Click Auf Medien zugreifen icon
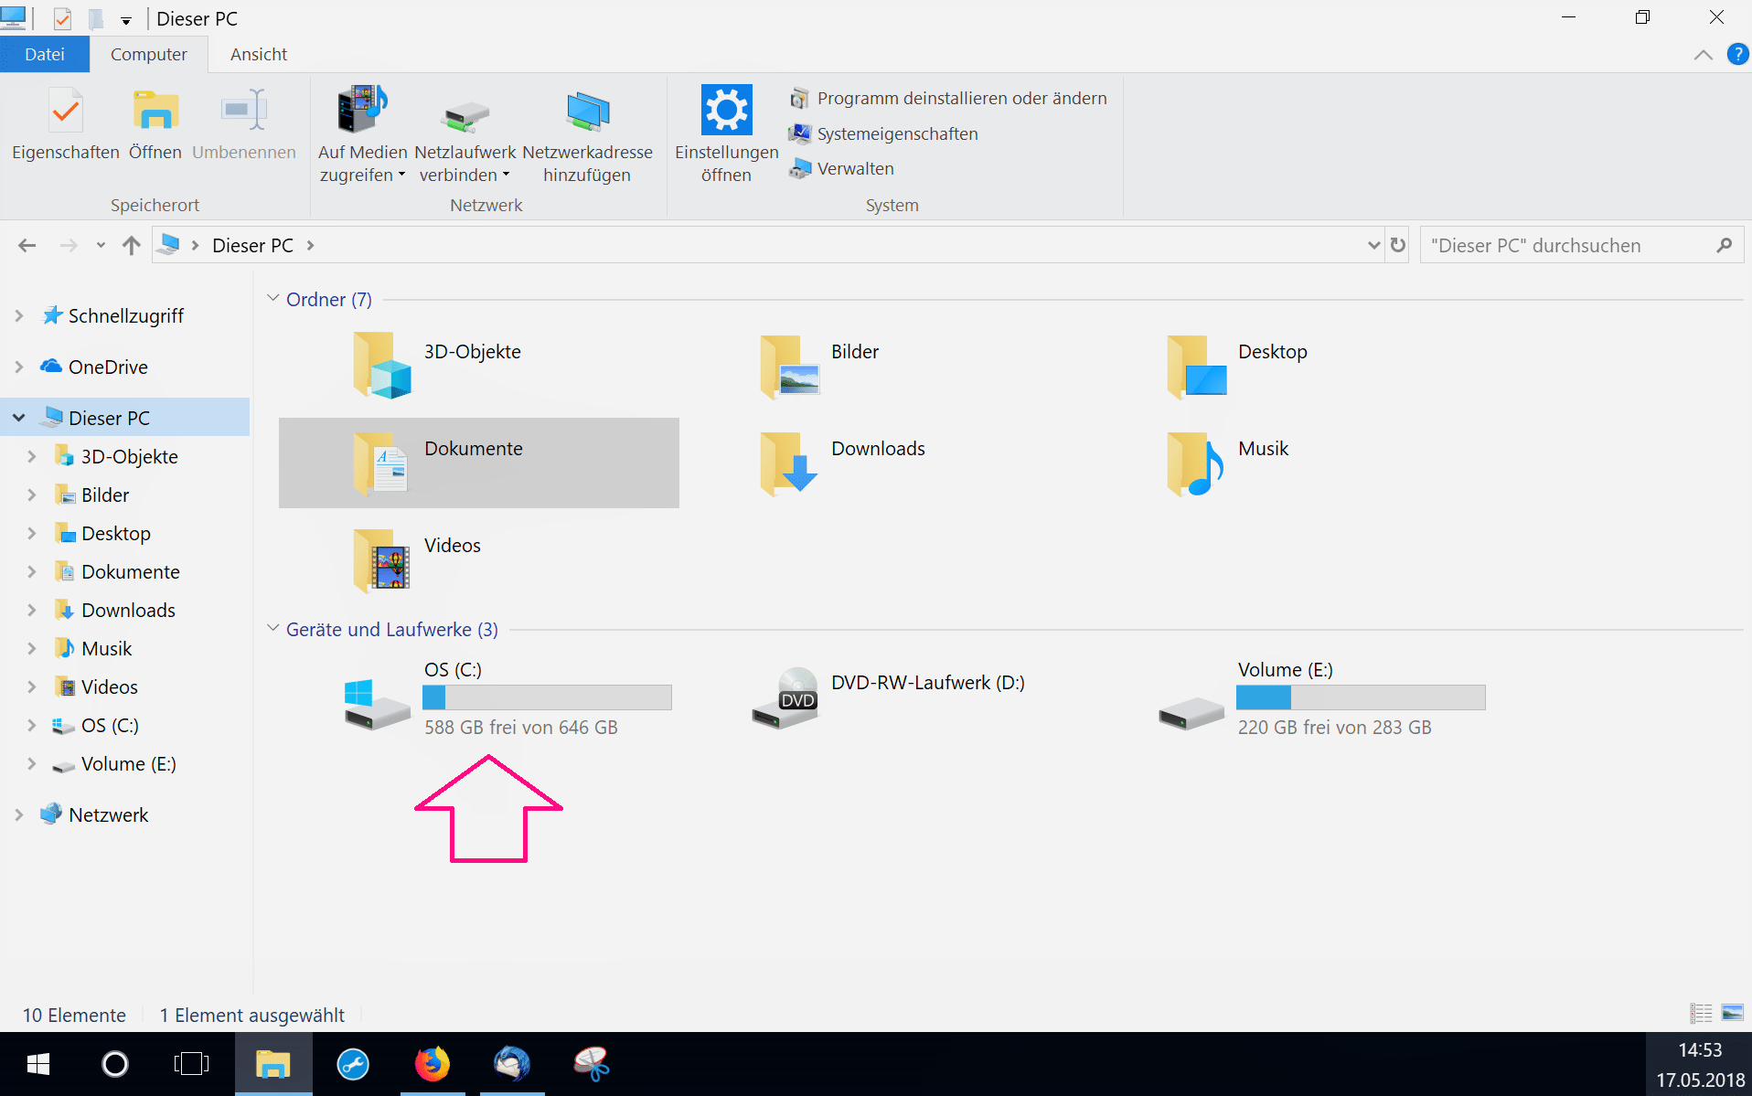The image size is (1752, 1096). 361,110
